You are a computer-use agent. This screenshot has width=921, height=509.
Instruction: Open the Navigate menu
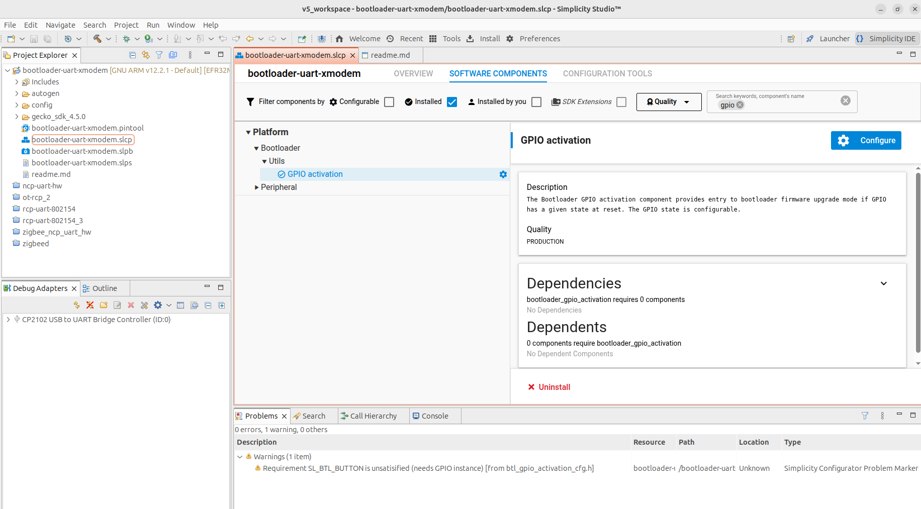pos(60,25)
